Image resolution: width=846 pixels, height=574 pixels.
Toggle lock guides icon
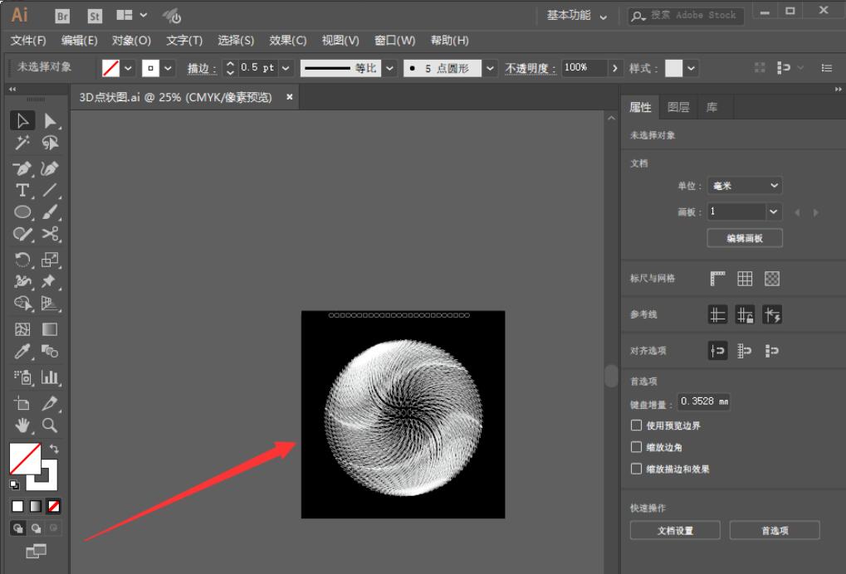pyautogui.click(x=745, y=314)
